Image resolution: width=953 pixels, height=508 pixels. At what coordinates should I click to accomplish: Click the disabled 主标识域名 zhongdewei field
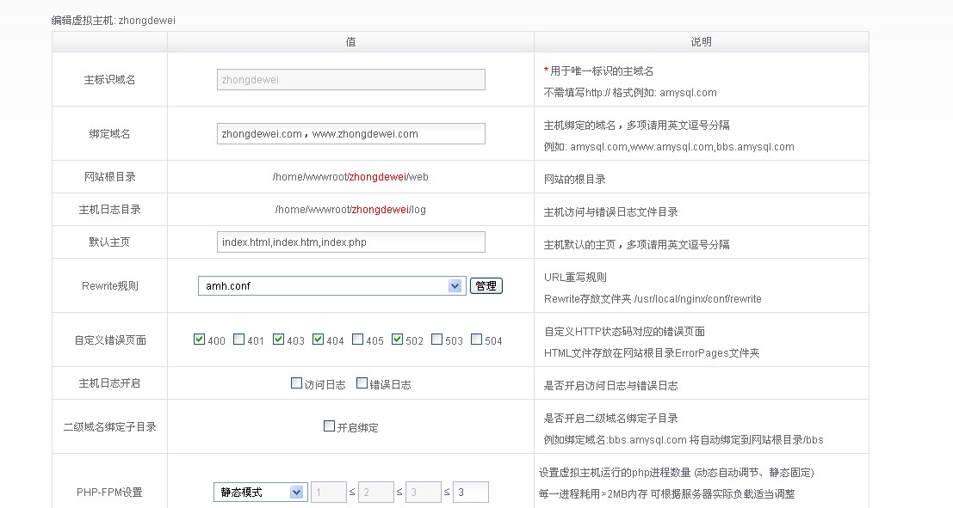[350, 80]
